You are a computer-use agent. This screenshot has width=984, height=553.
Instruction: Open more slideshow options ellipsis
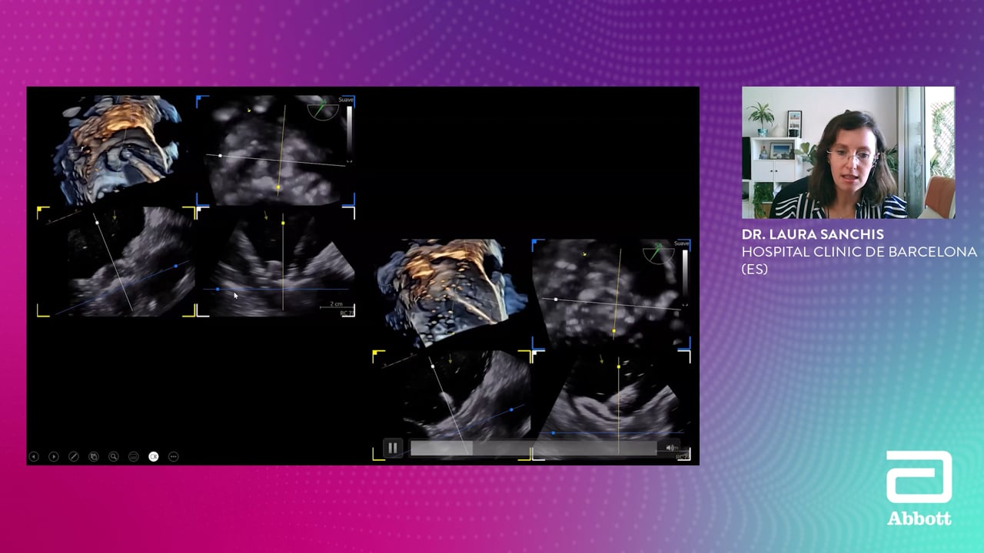point(174,456)
